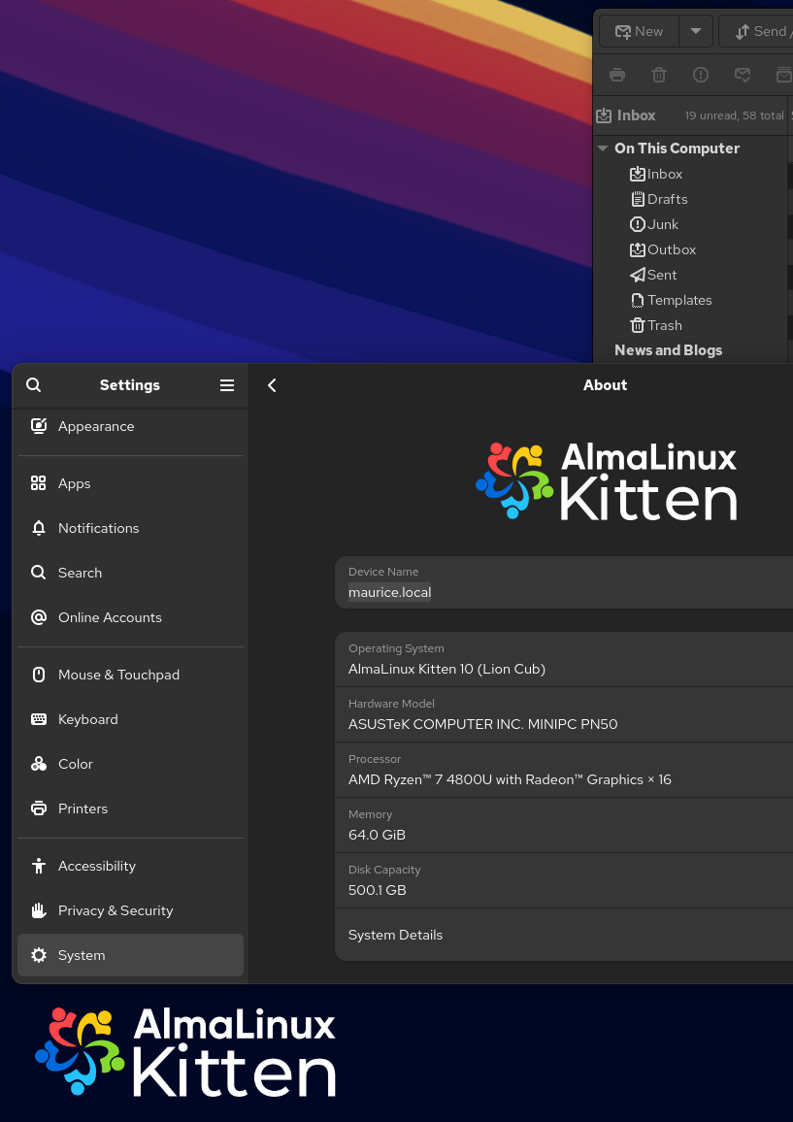Click Send / Receive in mail window
This screenshot has height=1122, width=793.
tap(756, 31)
